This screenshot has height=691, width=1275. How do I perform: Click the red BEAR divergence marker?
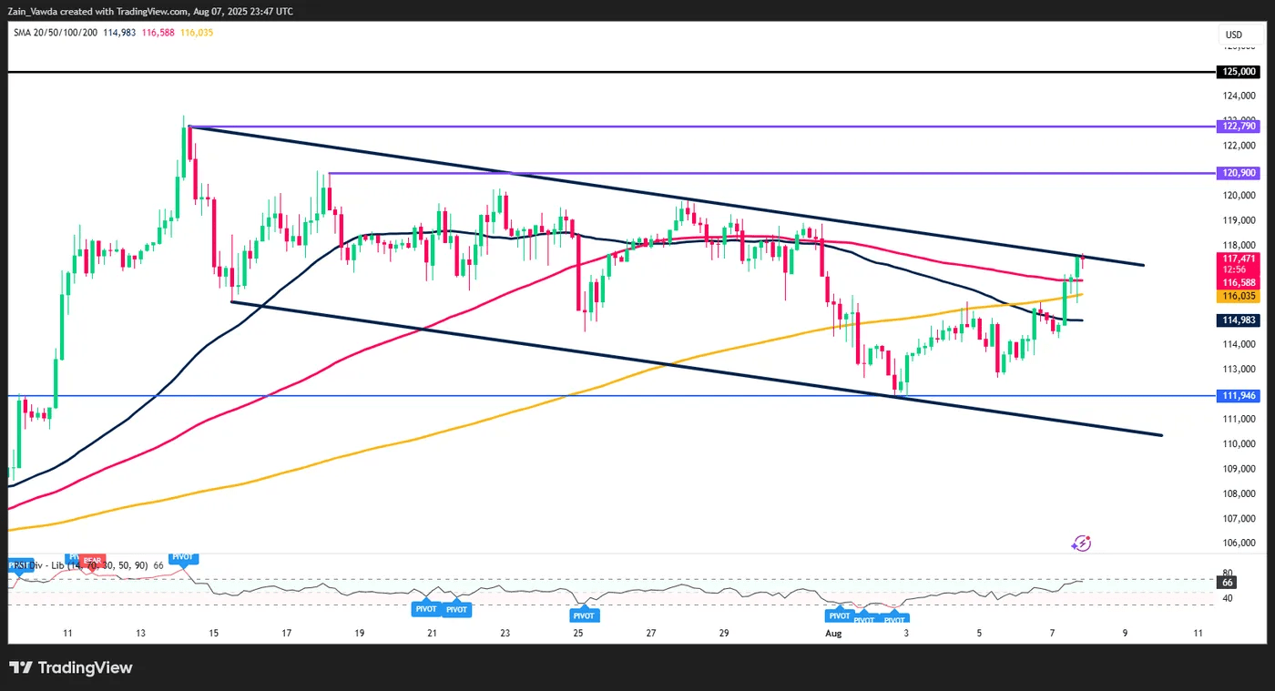coord(93,559)
